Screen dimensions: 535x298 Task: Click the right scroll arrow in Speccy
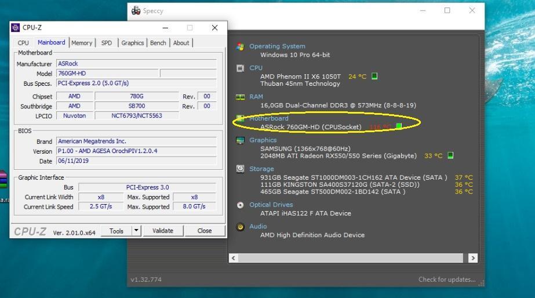(x=472, y=258)
